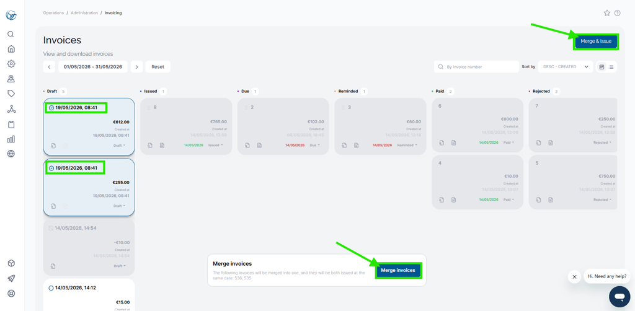The height and width of the screenshot is (311, 635).
Task: Dismiss the 'Need any help?' chat message
Action: click(574, 277)
